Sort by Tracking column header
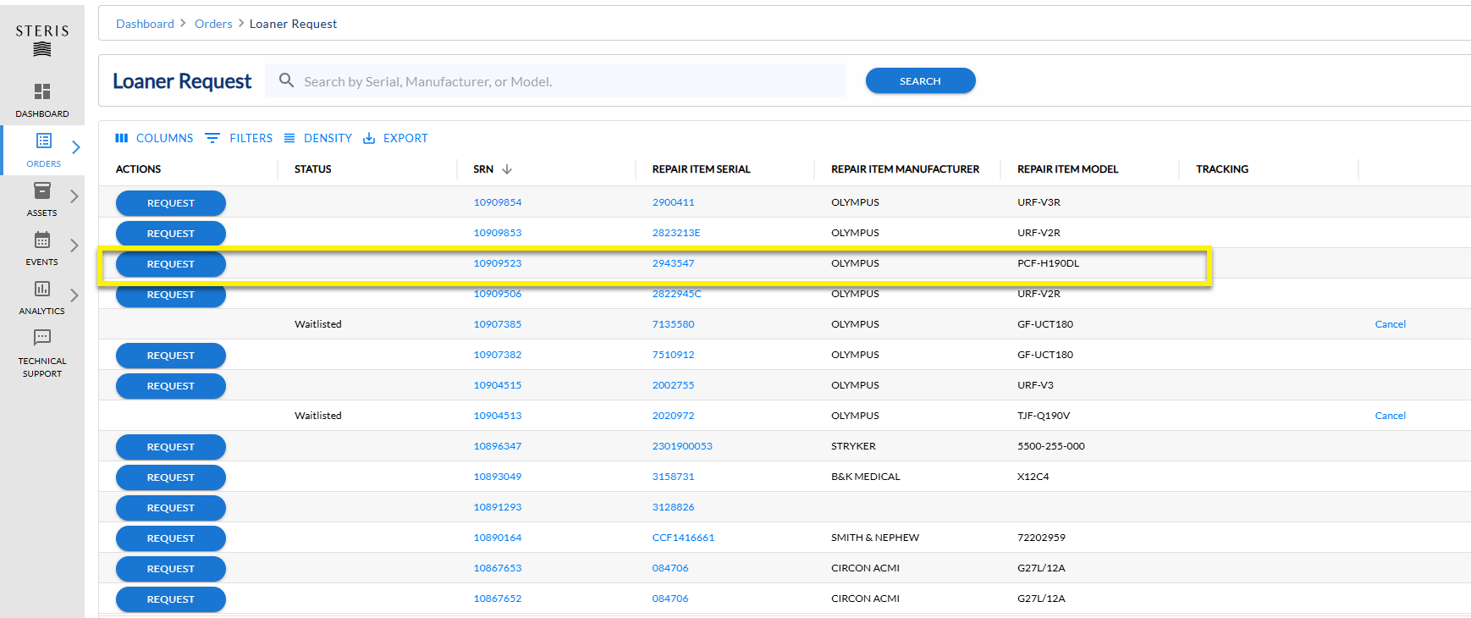This screenshot has height=618, width=1471. (x=1222, y=169)
